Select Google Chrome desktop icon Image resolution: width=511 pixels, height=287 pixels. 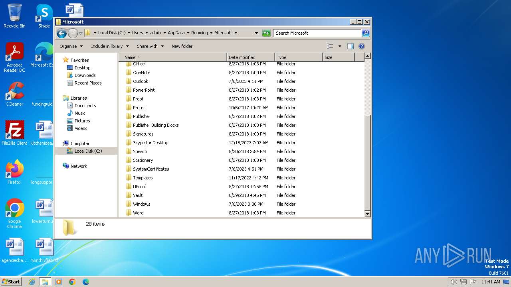pos(14,214)
